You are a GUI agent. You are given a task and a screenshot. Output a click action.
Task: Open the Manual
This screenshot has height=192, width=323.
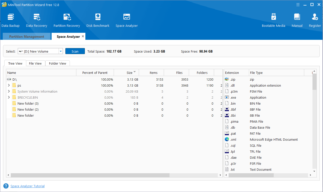(x=297, y=21)
